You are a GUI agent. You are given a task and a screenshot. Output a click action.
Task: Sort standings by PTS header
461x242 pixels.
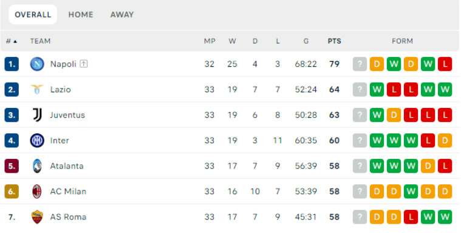tap(334, 41)
